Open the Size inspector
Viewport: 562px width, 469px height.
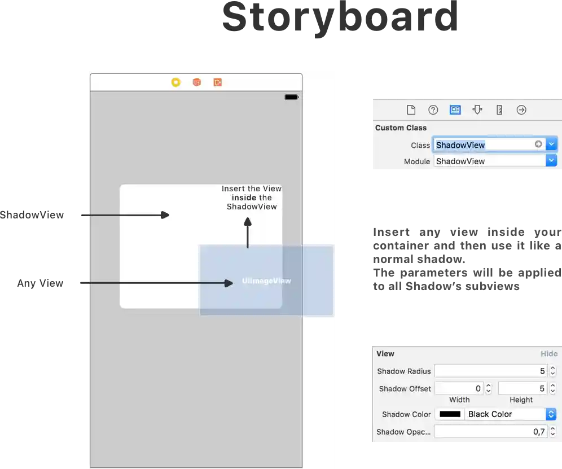point(499,109)
